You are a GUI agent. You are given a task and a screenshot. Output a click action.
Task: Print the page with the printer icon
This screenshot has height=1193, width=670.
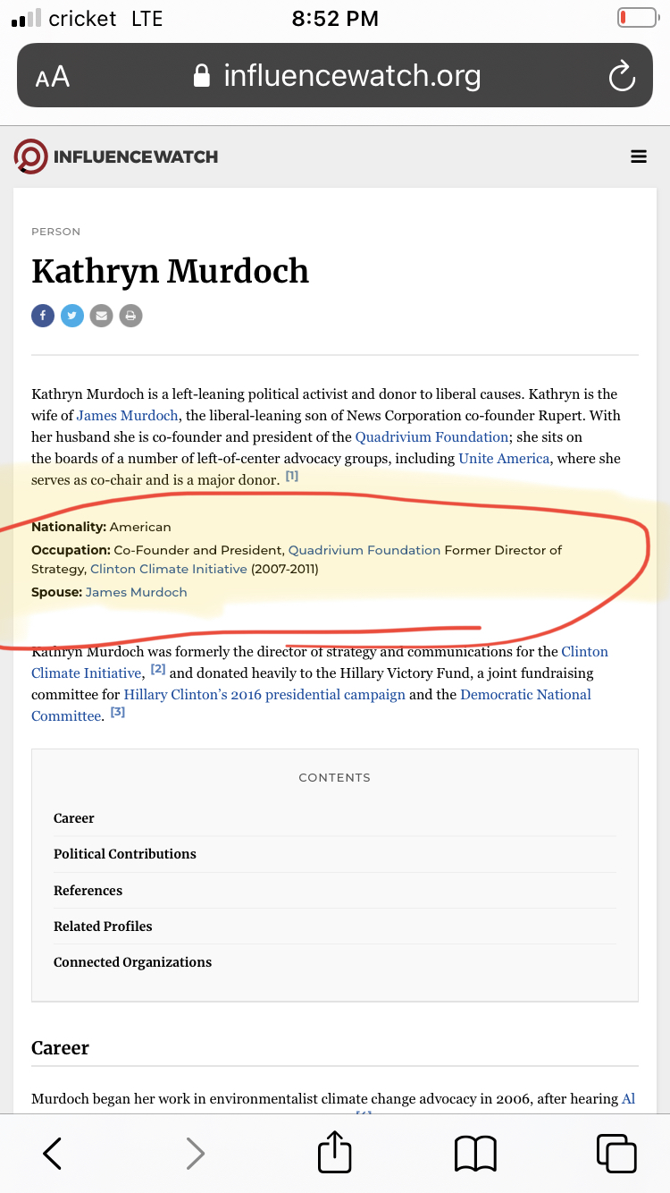131,316
